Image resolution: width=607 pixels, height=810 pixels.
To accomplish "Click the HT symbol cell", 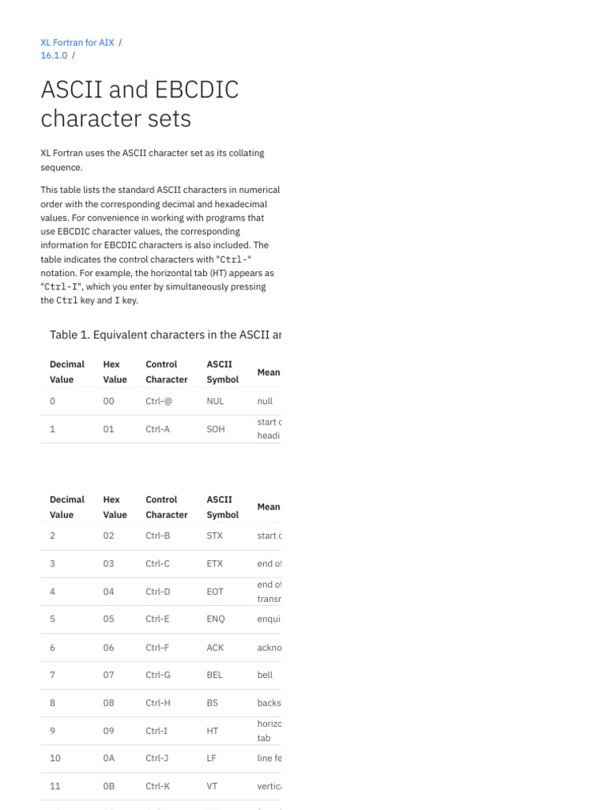I will 212,731.
